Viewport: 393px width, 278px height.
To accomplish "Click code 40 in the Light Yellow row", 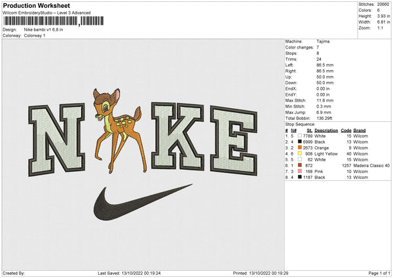I will pyautogui.click(x=349, y=154).
